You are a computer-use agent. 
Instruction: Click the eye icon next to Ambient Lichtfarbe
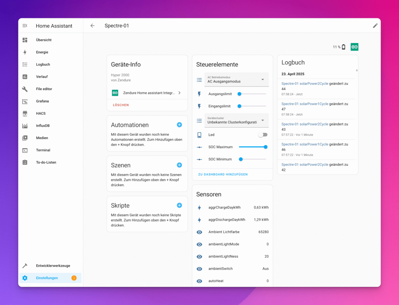[199, 232]
